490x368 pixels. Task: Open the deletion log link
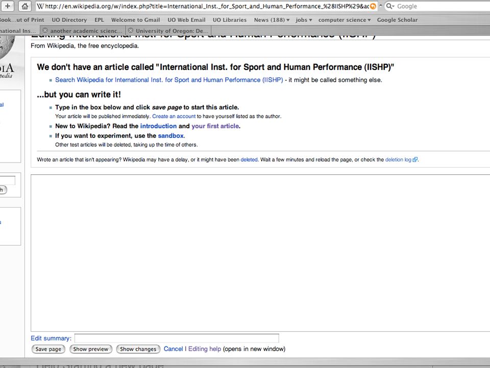398,159
